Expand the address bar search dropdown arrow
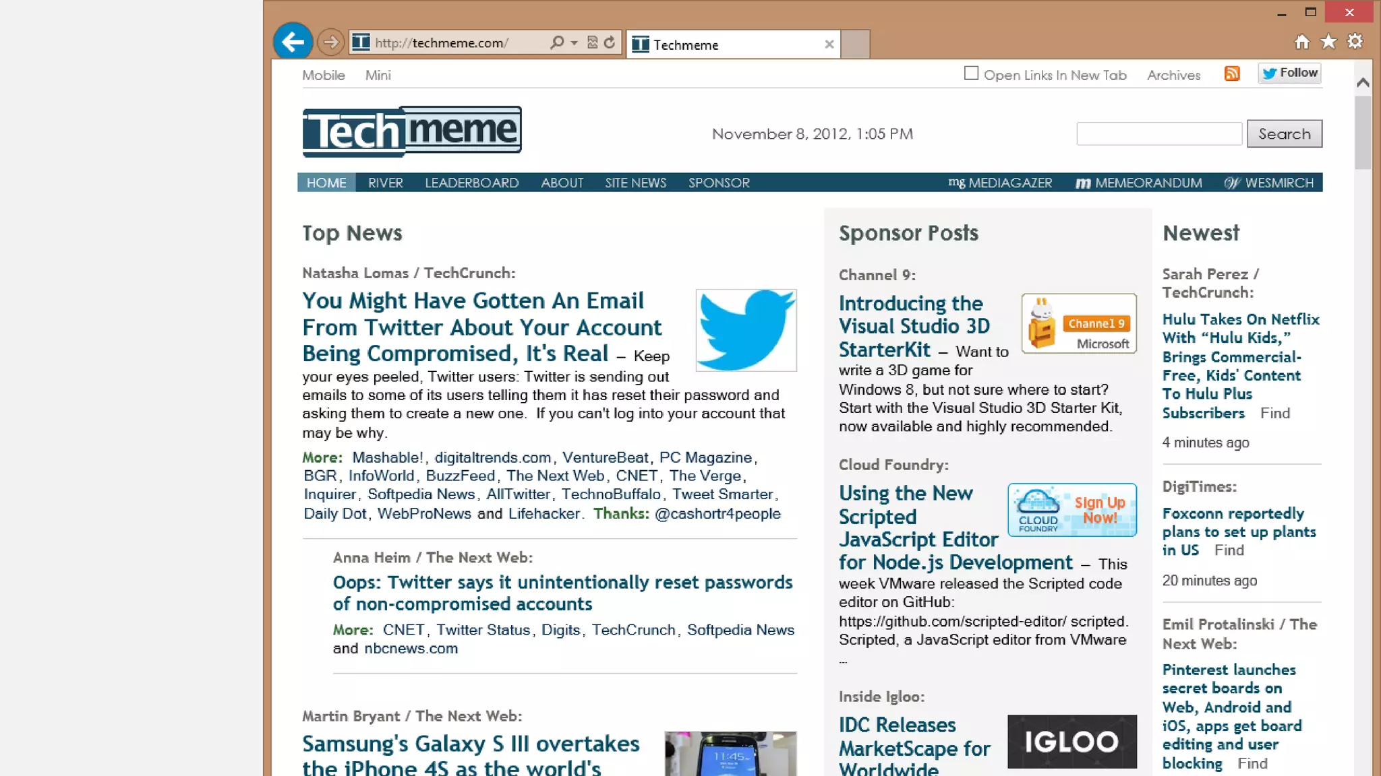This screenshot has height=776, width=1381. click(574, 42)
